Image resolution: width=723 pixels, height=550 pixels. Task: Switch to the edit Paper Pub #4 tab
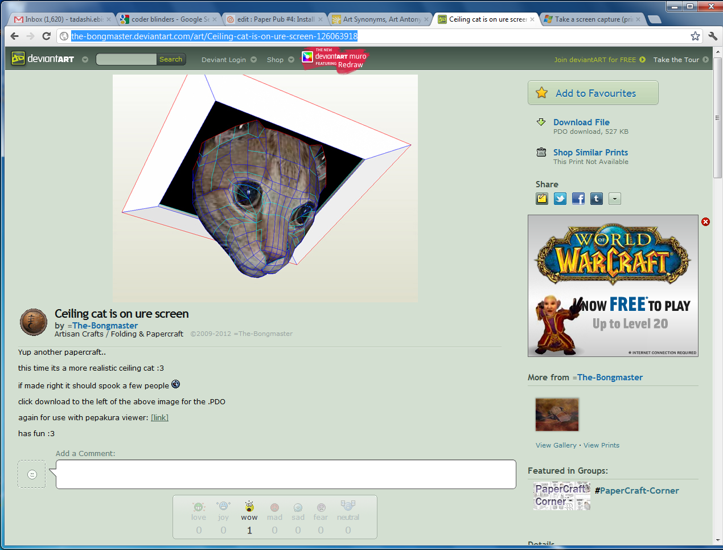274,19
